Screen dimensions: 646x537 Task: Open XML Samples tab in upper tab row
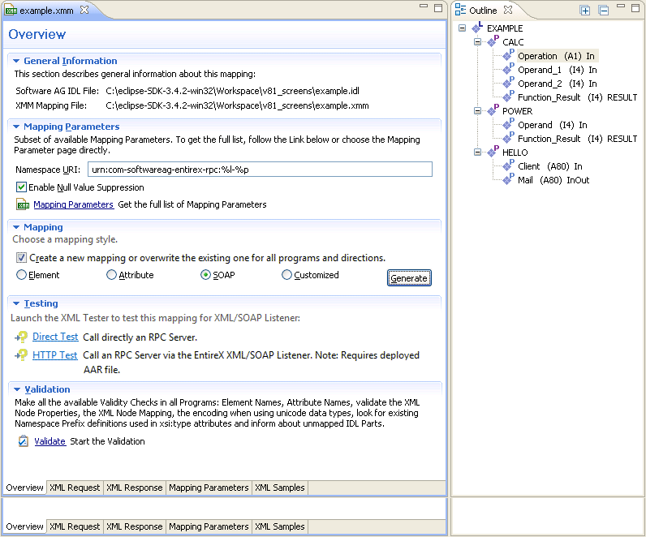280,488
